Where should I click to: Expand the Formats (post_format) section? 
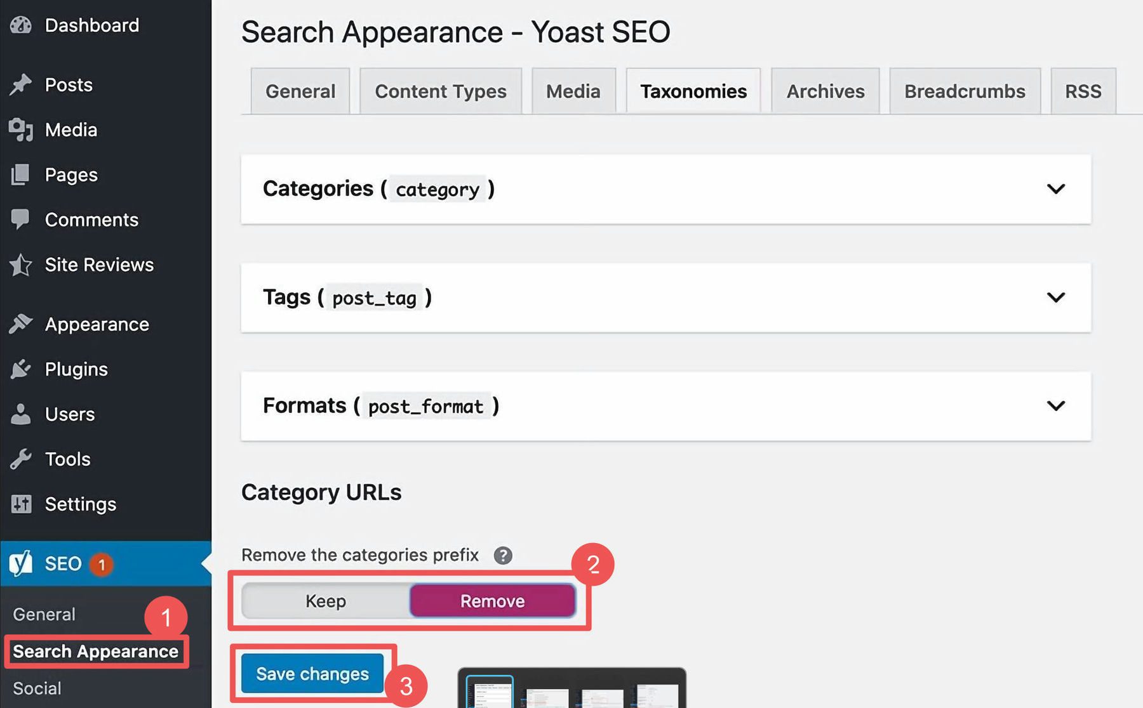point(1056,406)
